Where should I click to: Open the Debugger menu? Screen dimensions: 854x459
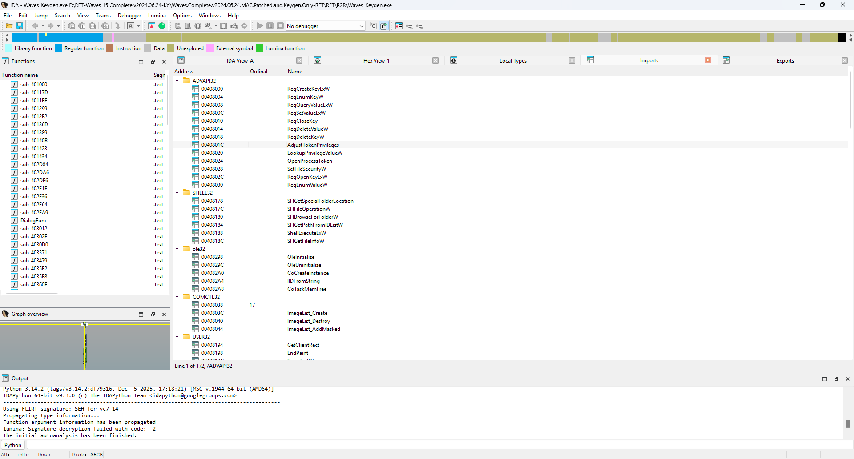pos(129,16)
